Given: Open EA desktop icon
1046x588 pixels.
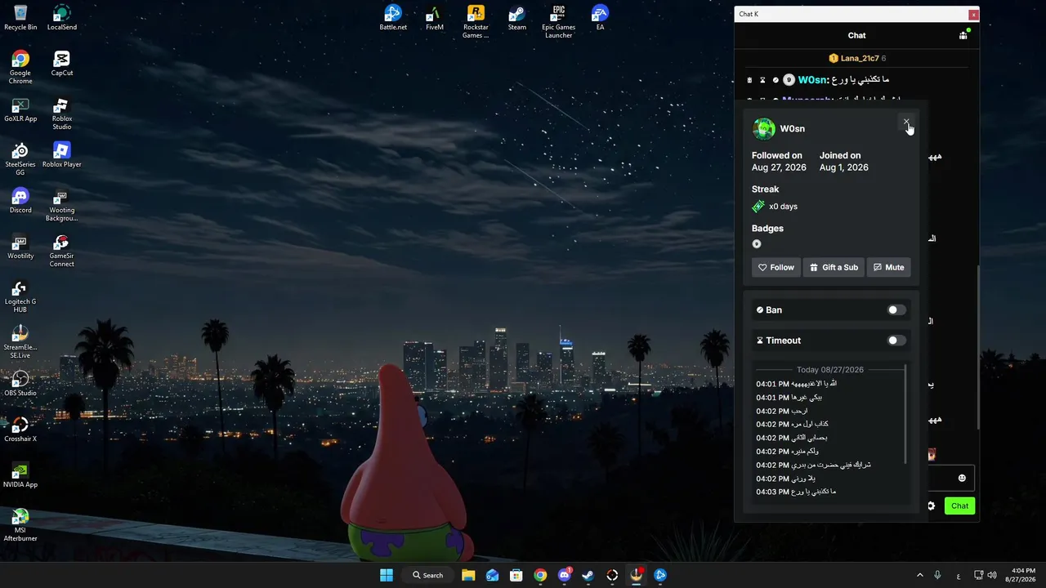Looking at the screenshot, I should (x=601, y=18).
